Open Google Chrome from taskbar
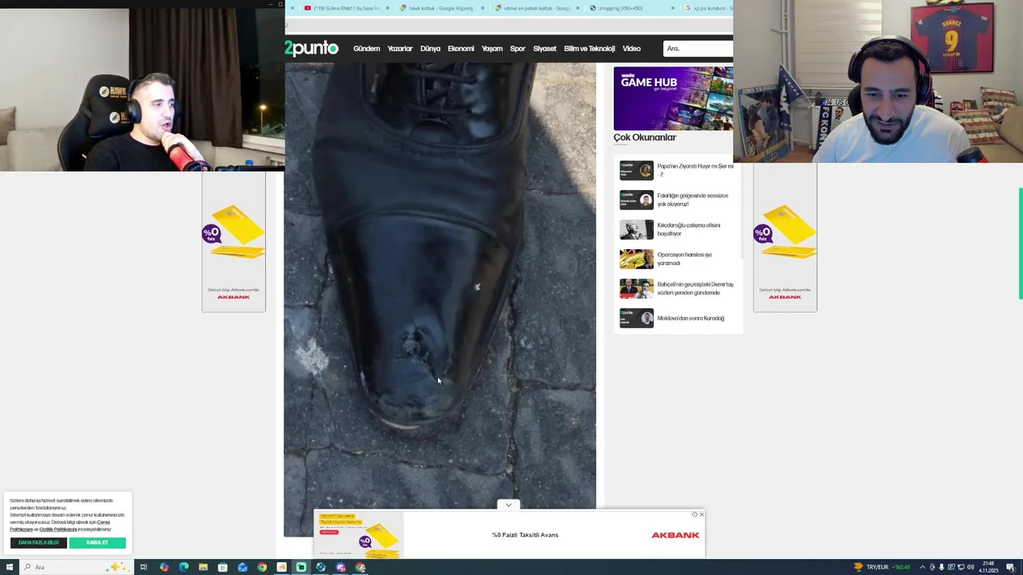This screenshot has width=1023, height=575. (x=262, y=567)
